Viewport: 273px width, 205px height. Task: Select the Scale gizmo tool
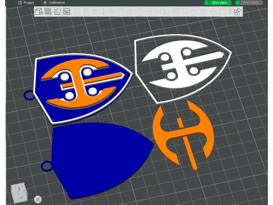tap(129, 12)
